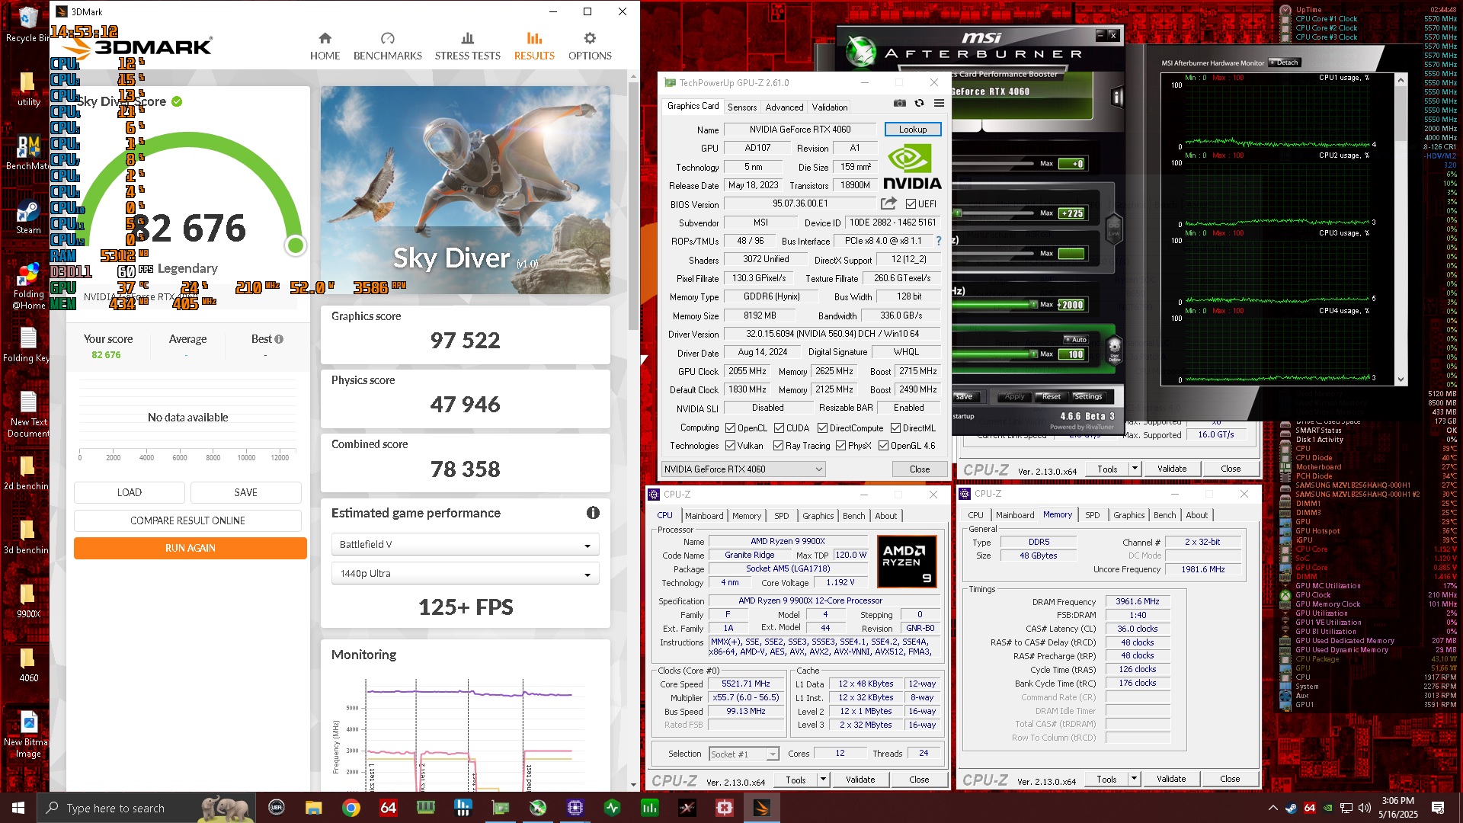
Task: Expand Tools arrow in CPU-Z CPU window
Action: pyautogui.click(x=823, y=780)
